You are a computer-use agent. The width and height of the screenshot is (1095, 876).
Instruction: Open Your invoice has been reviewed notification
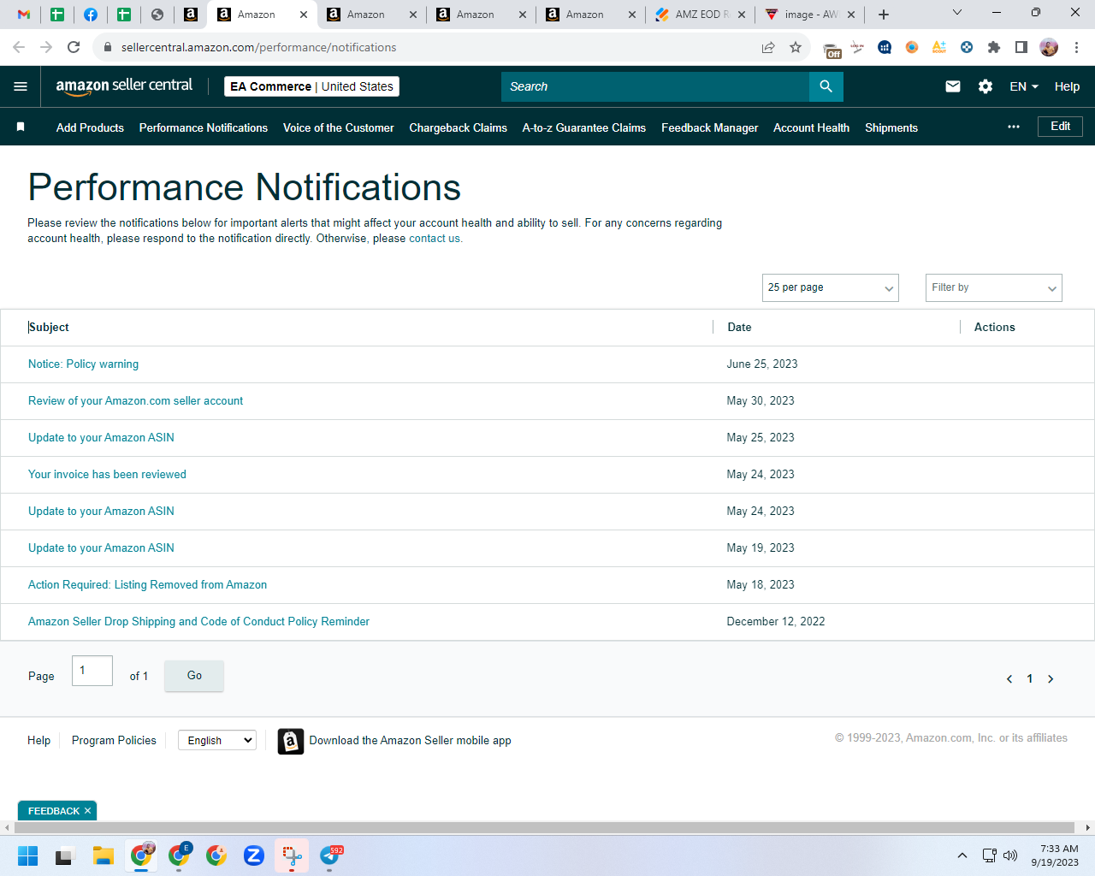107,475
